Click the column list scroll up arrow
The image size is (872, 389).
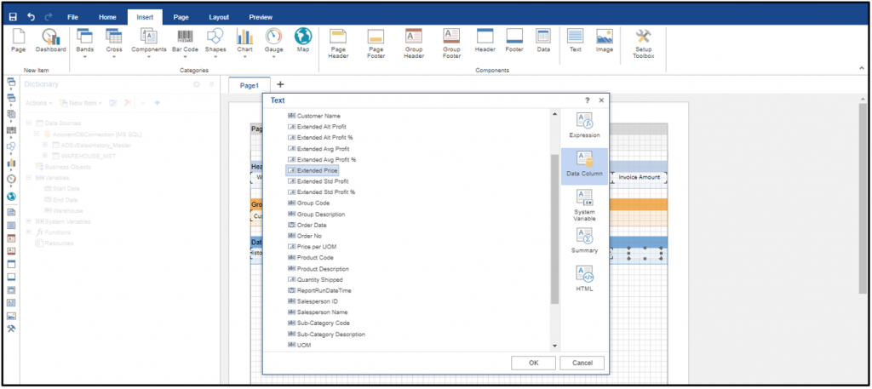coord(554,114)
